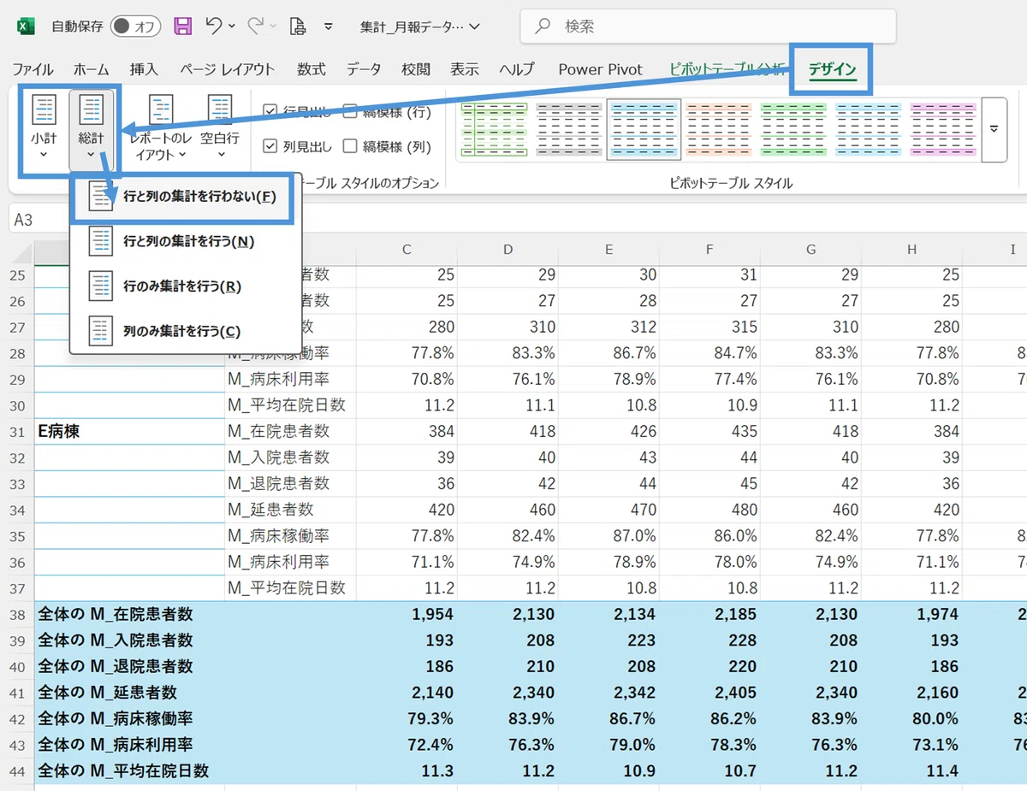Select the デザイン tab
The image size is (1027, 791).
pyautogui.click(x=832, y=69)
